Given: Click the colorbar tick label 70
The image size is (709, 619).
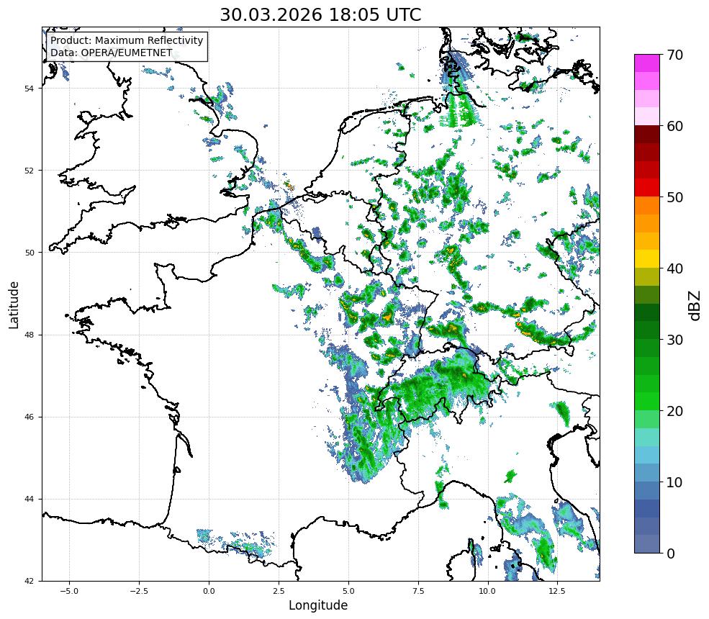Looking at the screenshot, I should [x=674, y=55].
